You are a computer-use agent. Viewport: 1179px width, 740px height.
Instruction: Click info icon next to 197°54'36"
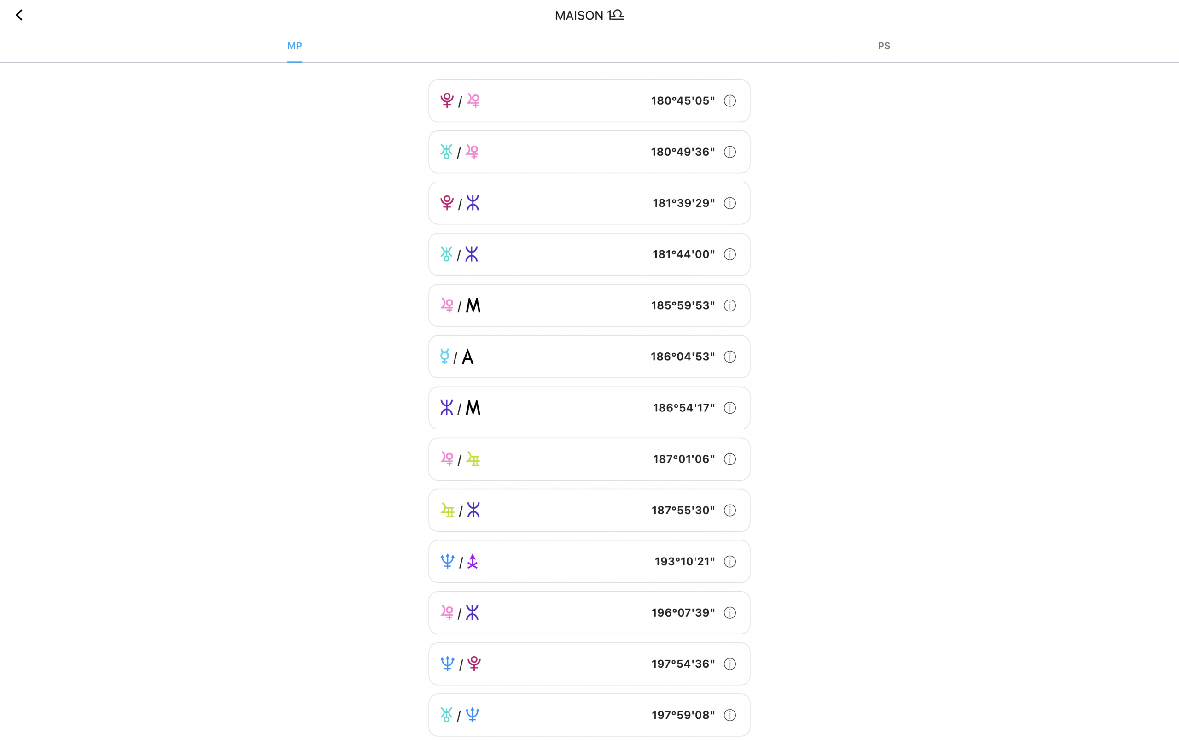tap(730, 664)
